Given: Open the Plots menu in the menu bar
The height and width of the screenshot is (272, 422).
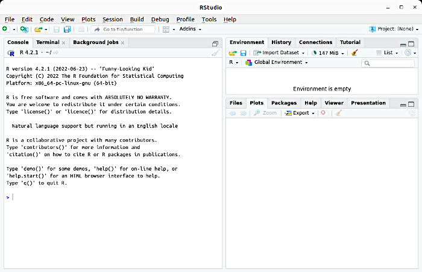Looking at the screenshot, I should (89, 19).
